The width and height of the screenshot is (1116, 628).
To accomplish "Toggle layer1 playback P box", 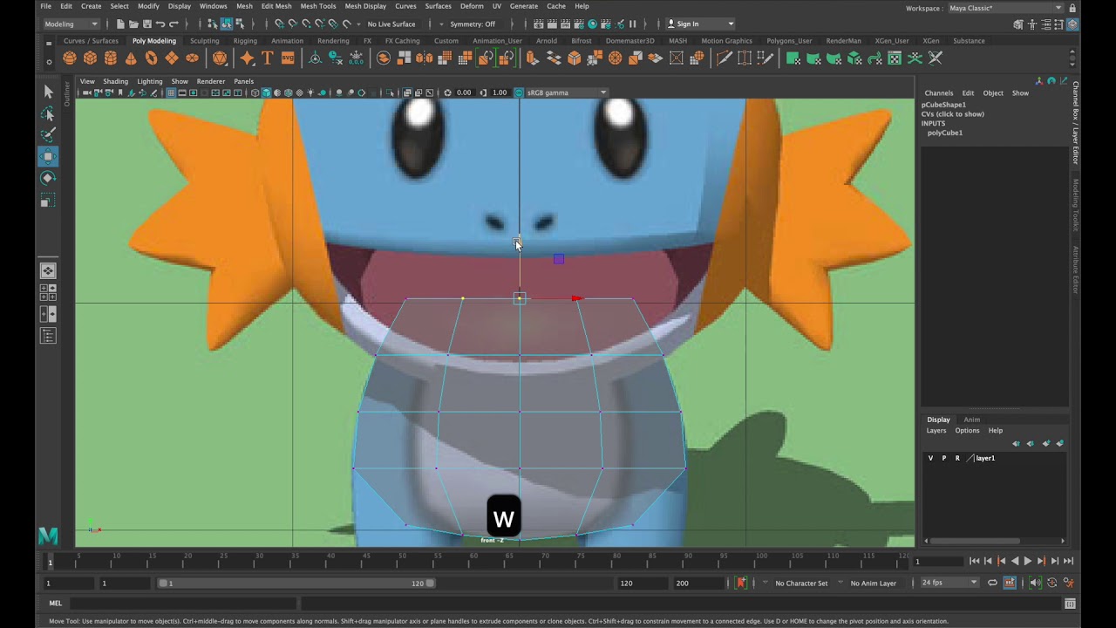I will click(943, 458).
